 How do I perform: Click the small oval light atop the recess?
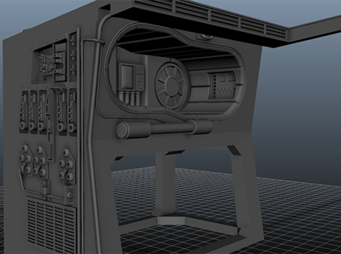coord(207,36)
